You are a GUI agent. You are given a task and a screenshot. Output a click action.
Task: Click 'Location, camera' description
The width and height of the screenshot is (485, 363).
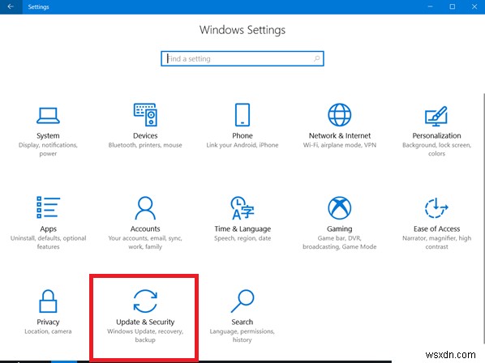point(48,331)
